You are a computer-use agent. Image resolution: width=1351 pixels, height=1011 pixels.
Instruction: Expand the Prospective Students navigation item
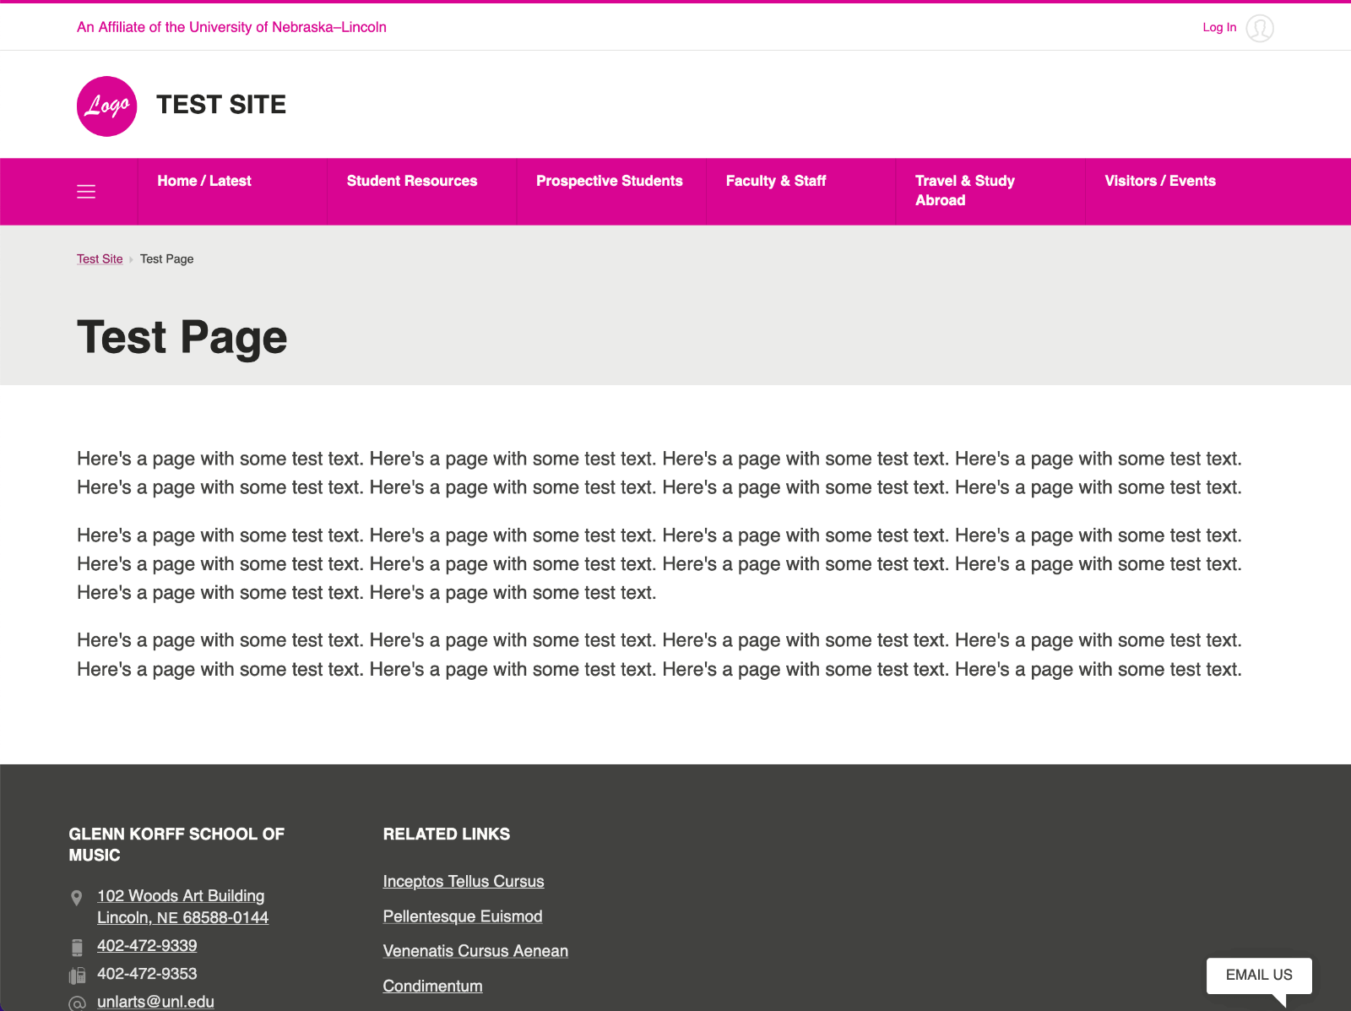pos(609,181)
